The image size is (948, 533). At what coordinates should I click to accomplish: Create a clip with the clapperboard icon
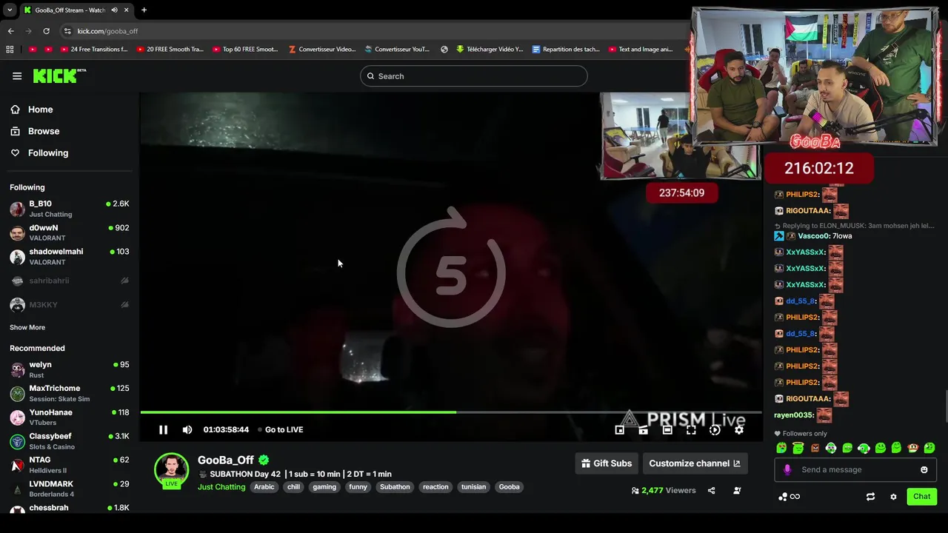coord(644,429)
